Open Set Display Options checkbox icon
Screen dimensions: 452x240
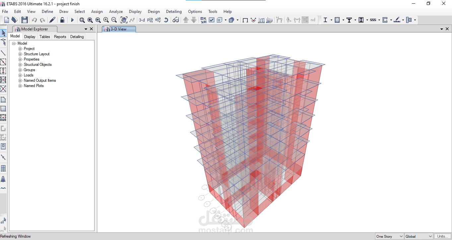click(212, 20)
